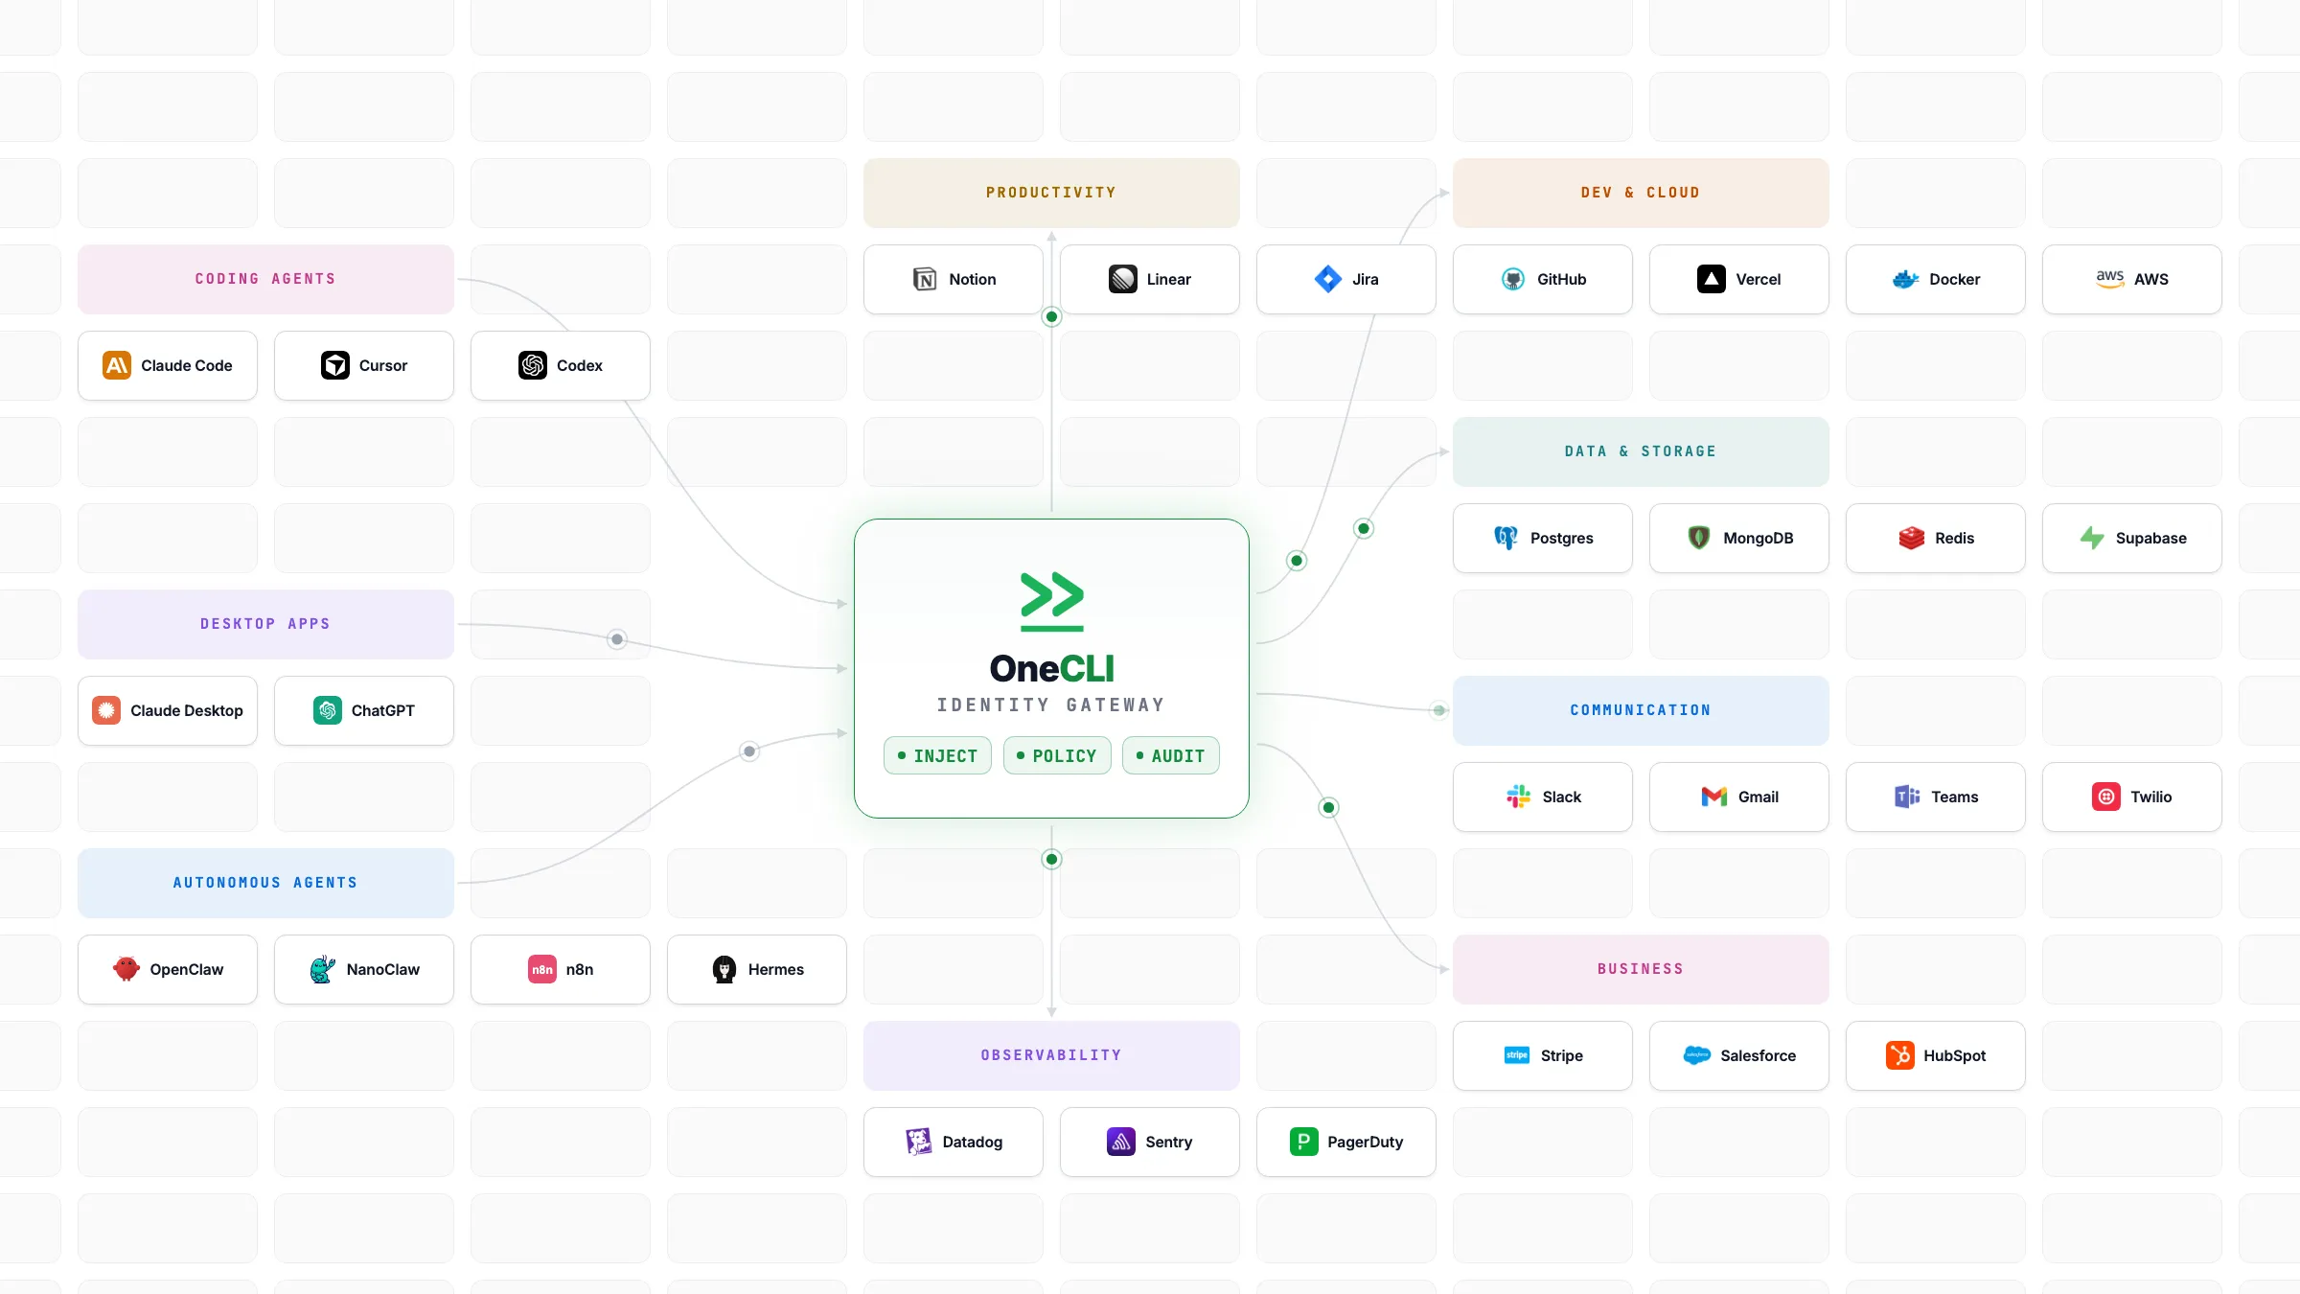
Task: Click the Linear logo icon
Action: point(1123,279)
